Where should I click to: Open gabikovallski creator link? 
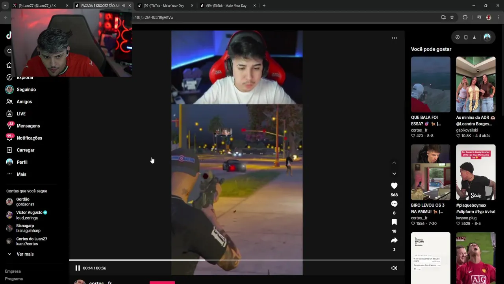click(467, 130)
